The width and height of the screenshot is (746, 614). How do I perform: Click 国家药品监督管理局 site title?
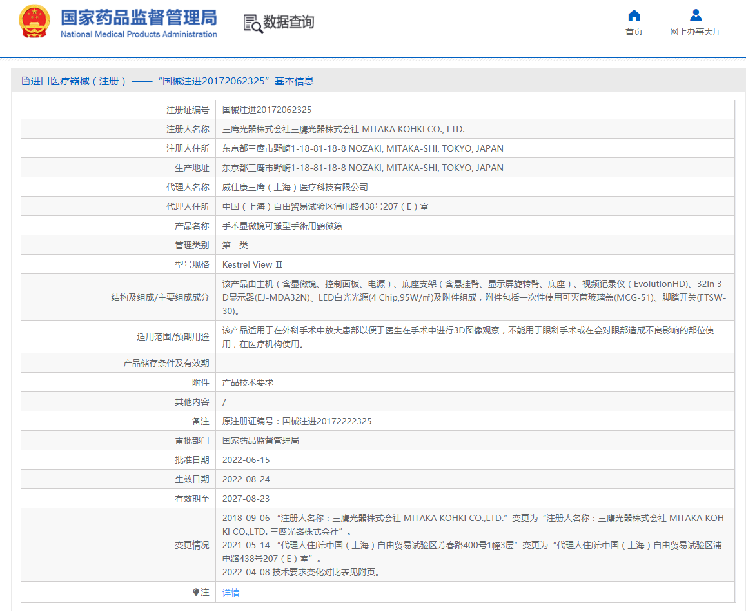139,17
